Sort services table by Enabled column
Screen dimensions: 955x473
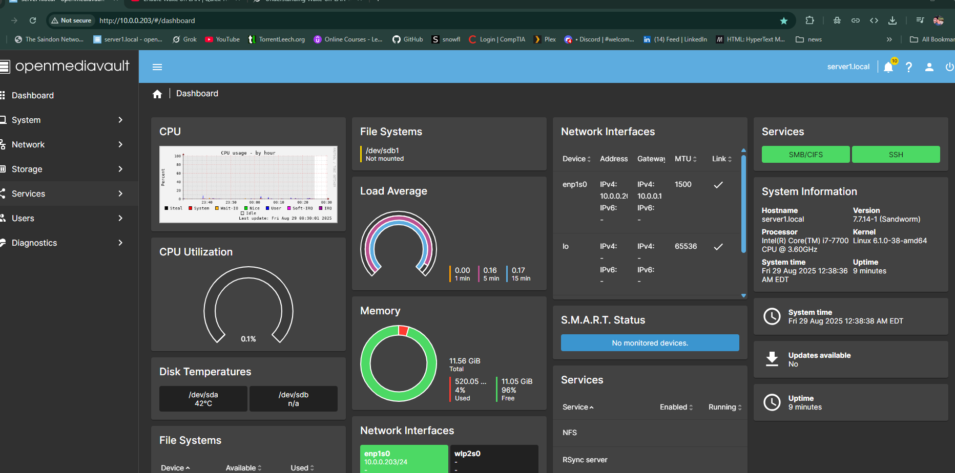(x=676, y=407)
